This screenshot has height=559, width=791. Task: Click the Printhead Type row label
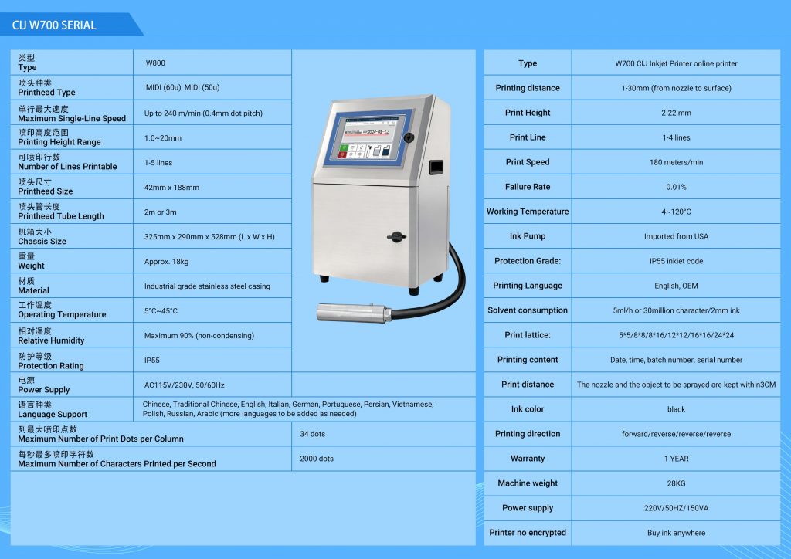coord(46,87)
